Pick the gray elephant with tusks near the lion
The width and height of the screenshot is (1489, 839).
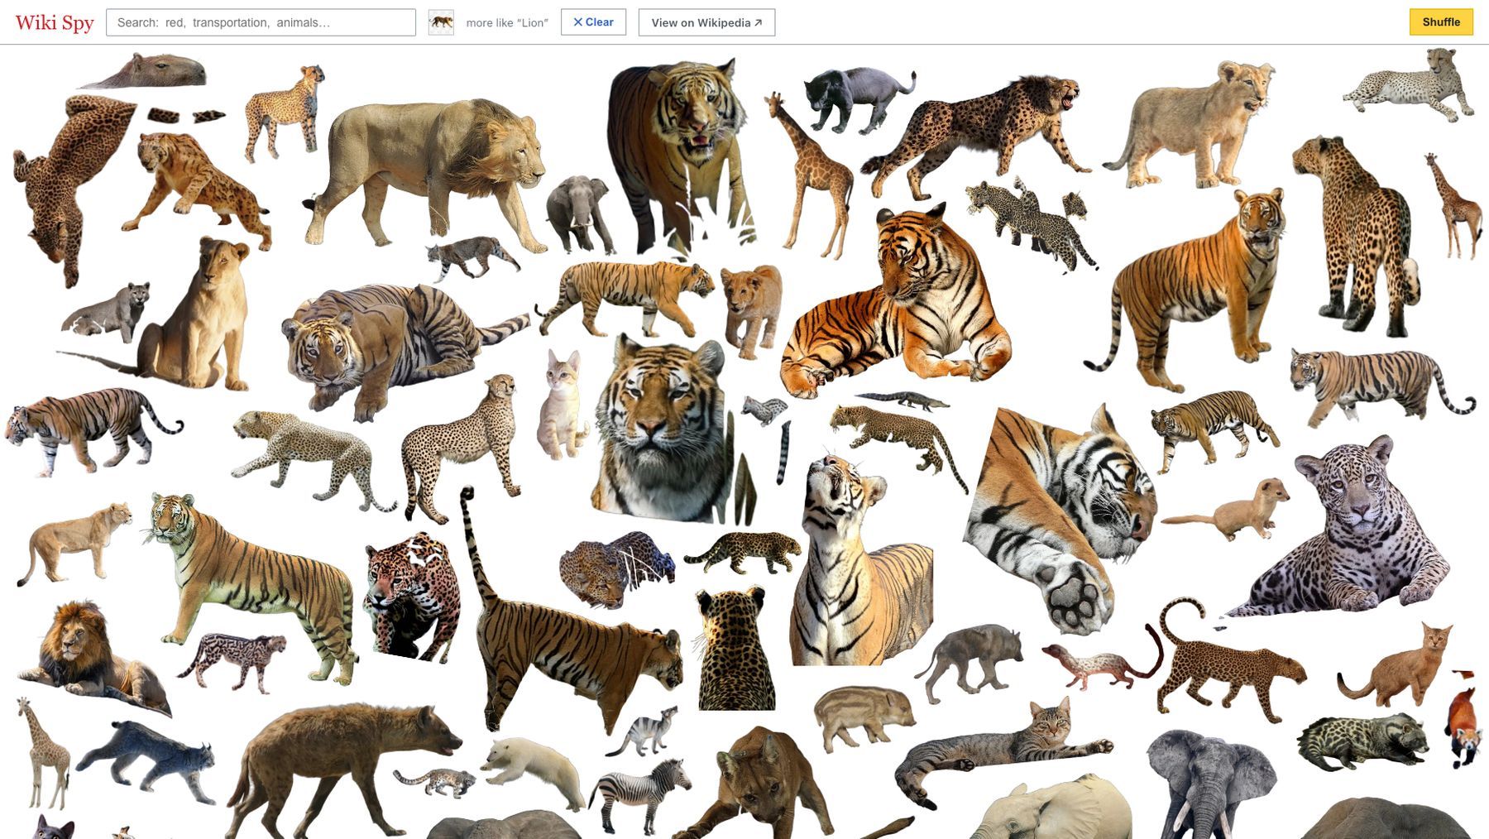pyautogui.click(x=580, y=213)
